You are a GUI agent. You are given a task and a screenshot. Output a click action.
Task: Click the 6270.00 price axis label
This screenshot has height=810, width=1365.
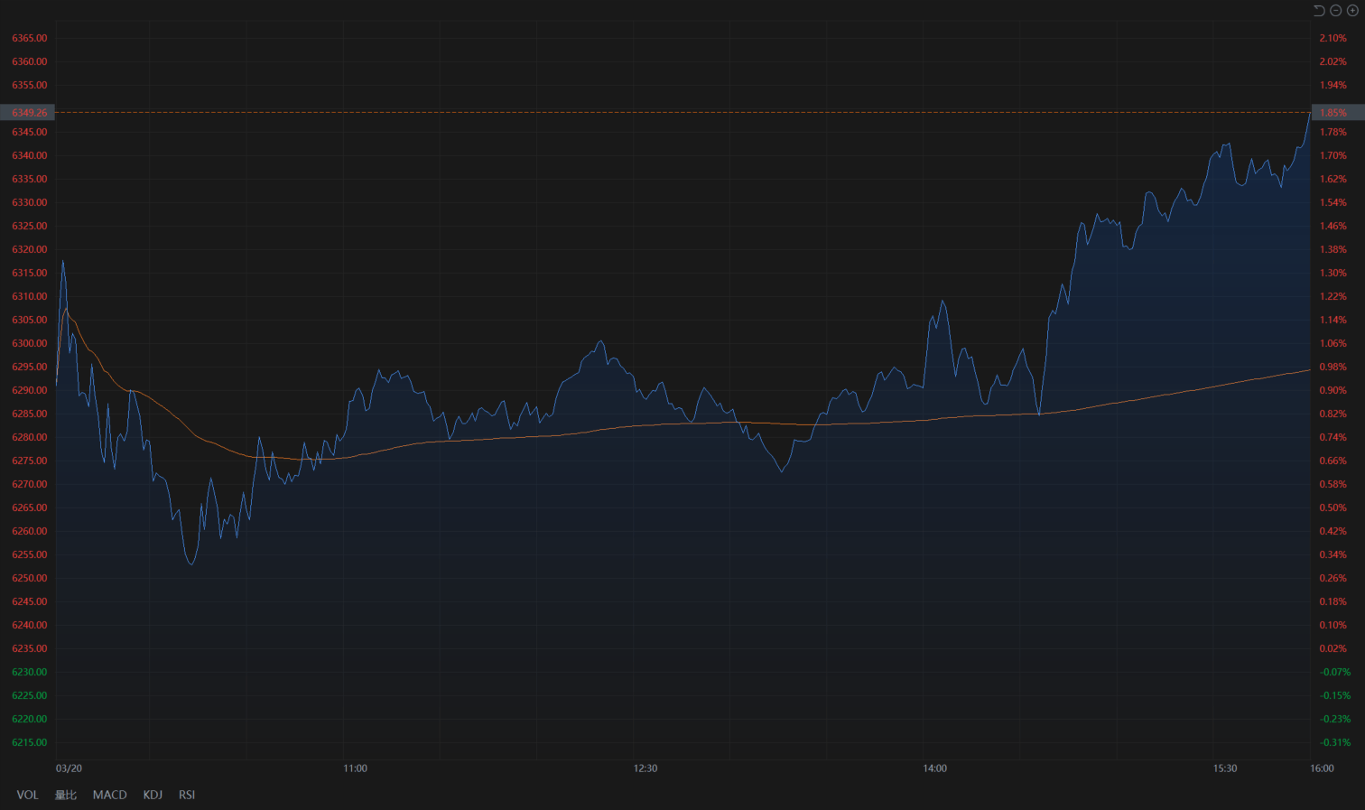(x=29, y=484)
